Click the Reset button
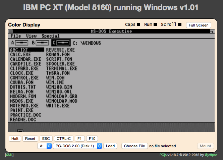 click(x=30, y=139)
